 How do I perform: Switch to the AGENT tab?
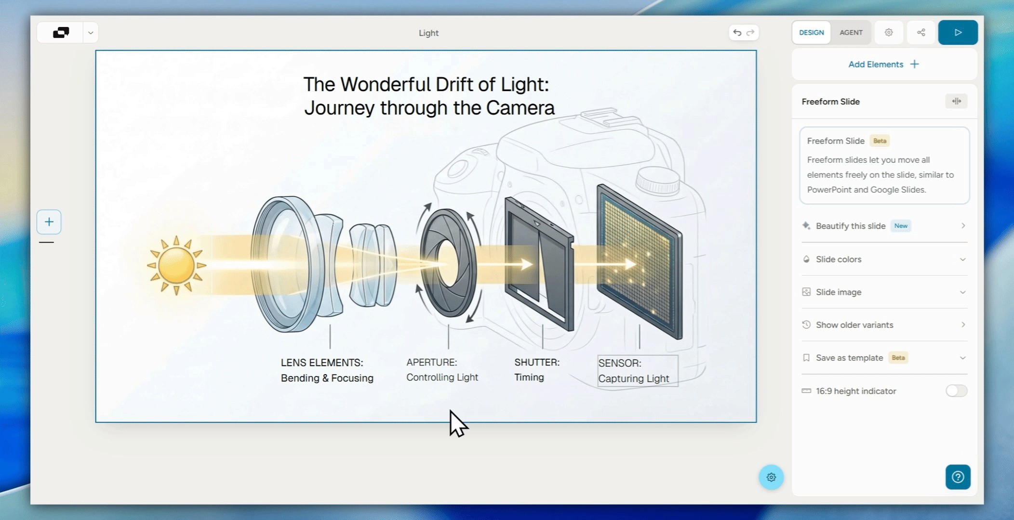(851, 33)
